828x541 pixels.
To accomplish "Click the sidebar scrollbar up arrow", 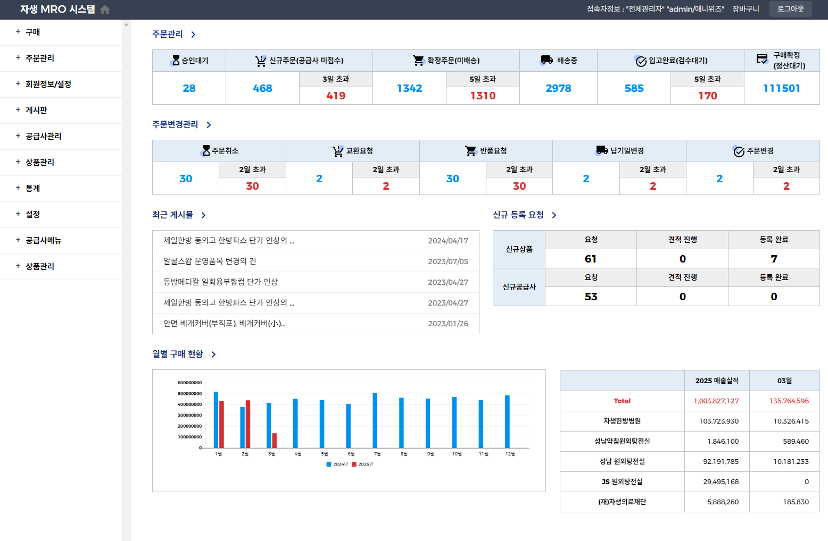I will click(126, 24).
